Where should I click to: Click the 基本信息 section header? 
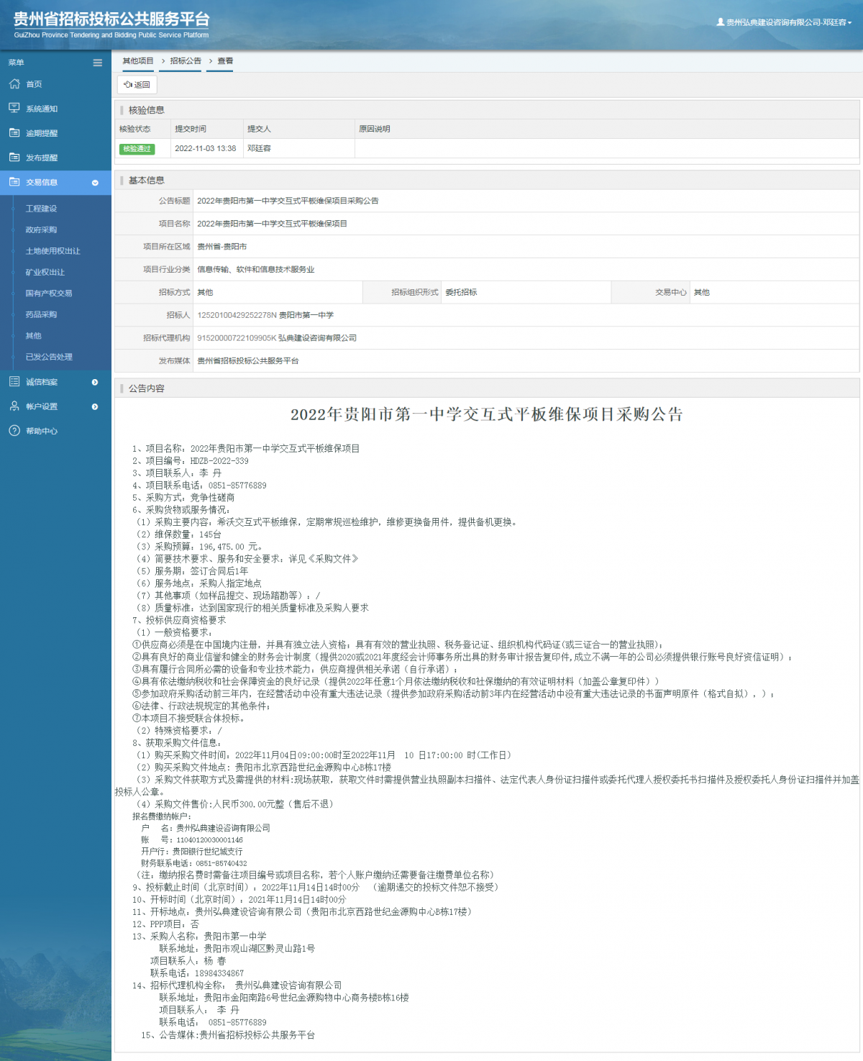point(147,180)
